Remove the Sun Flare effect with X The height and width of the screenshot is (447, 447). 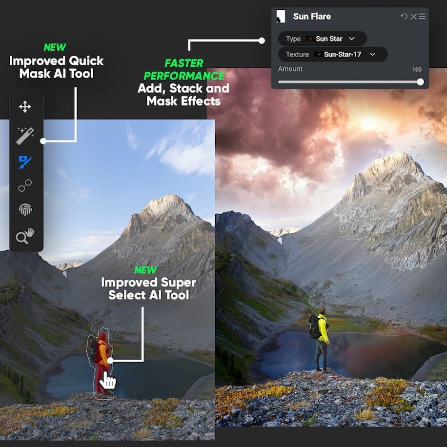pos(413,17)
